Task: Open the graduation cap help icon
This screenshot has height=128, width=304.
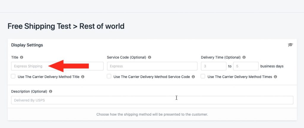Action: coord(290,45)
